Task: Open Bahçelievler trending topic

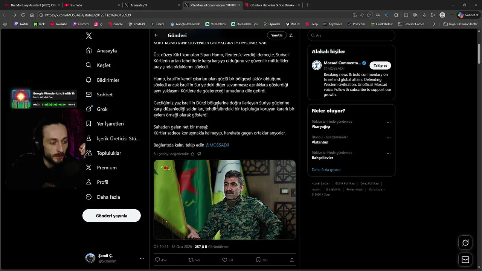Action: pos(322,158)
